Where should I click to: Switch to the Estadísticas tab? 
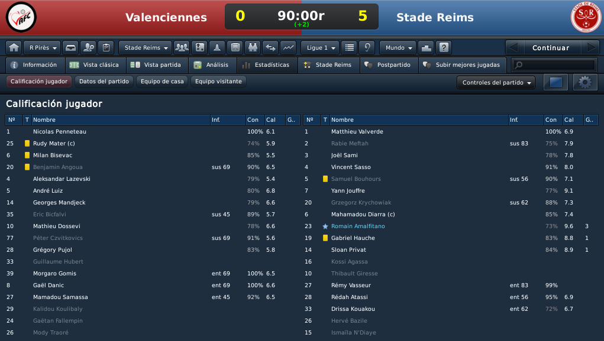pyautogui.click(x=267, y=65)
